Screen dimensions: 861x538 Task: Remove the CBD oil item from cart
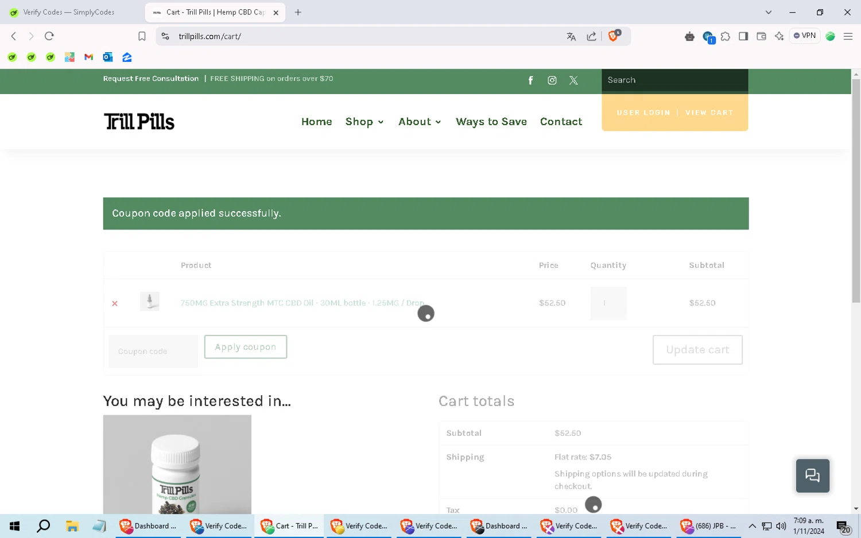[115, 303]
